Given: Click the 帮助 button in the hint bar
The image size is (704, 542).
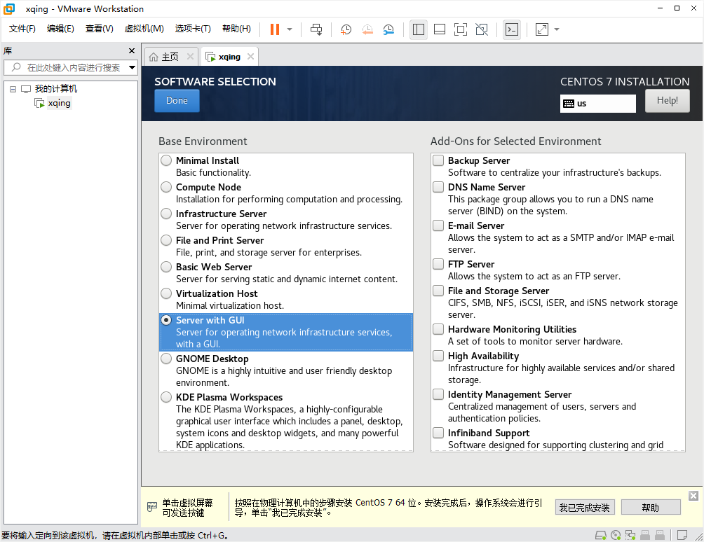Looking at the screenshot, I should (651, 508).
